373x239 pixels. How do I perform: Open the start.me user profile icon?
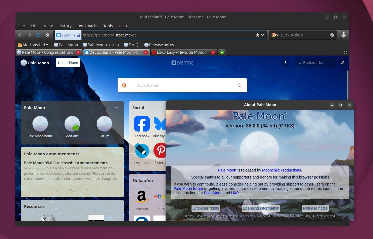(343, 63)
